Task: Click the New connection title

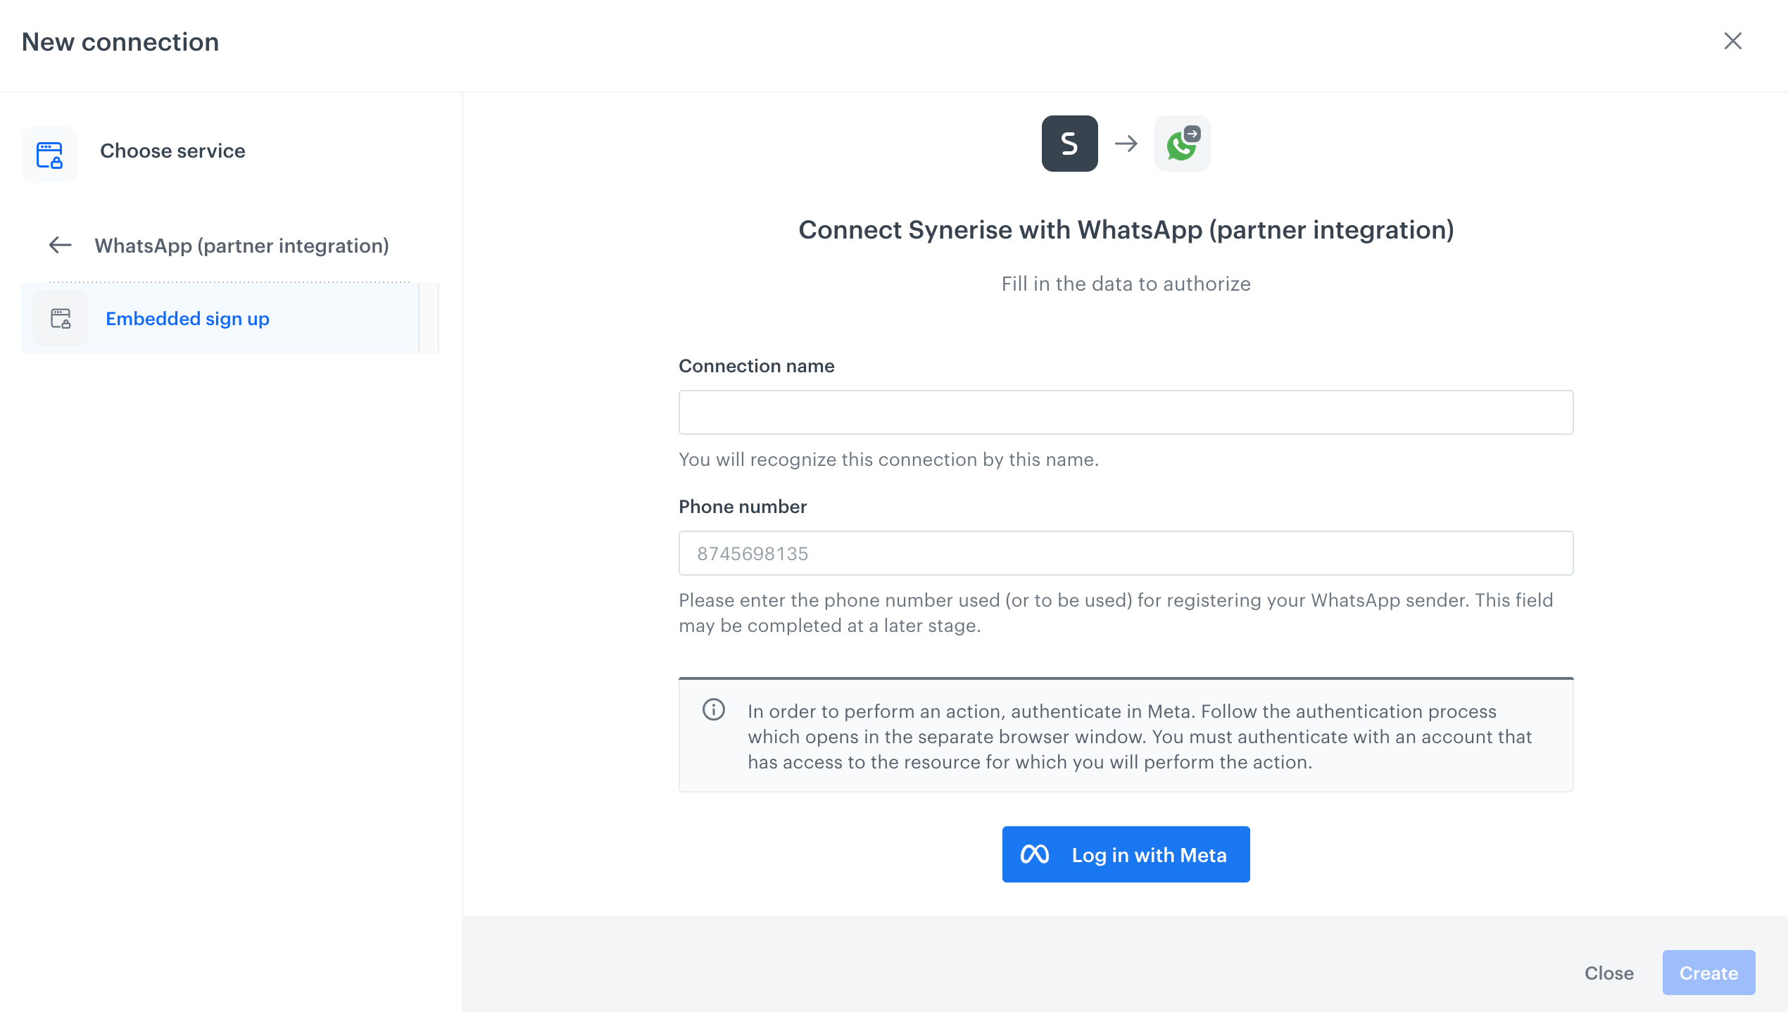Action: [x=120, y=42]
